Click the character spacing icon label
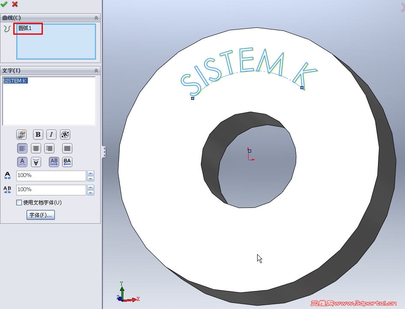Screen dimensions: 405x309 (x=7, y=190)
